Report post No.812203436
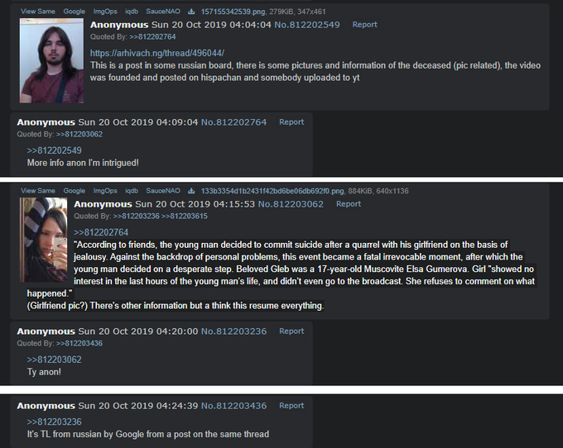This screenshot has height=448, width=563. 291,406
